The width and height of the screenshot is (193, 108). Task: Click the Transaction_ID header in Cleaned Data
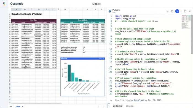[x=87, y=22]
